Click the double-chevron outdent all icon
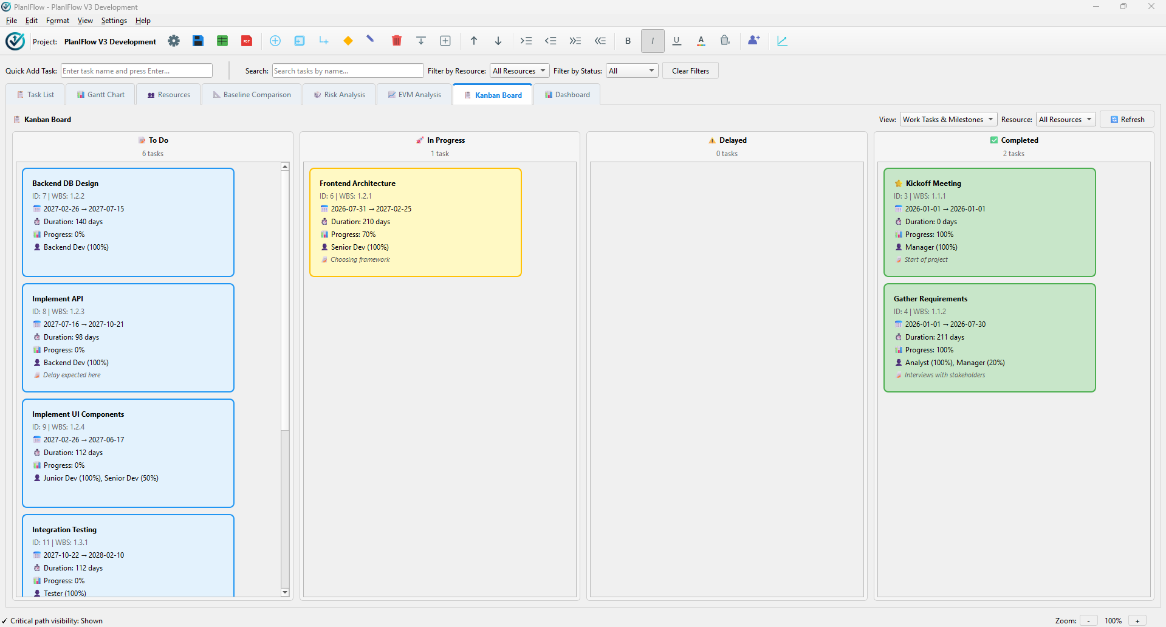Viewport: 1166px width, 627px height. [600, 41]
